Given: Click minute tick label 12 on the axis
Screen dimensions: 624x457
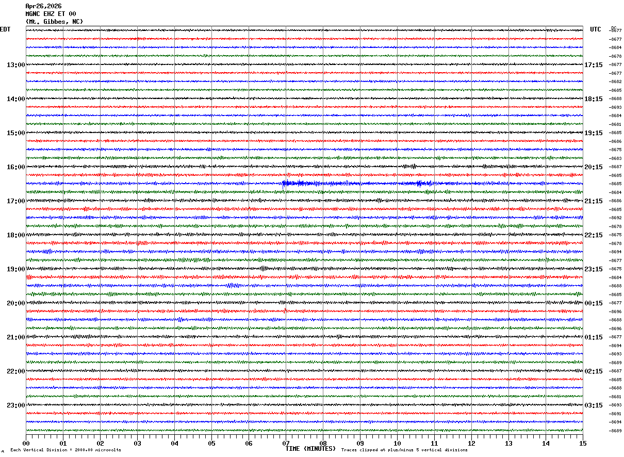Looking at the screenshot, I should point(471,443).
